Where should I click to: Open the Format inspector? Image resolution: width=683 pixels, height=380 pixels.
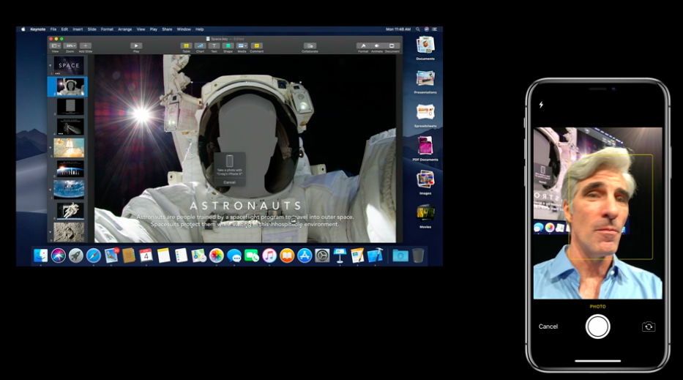363,45
